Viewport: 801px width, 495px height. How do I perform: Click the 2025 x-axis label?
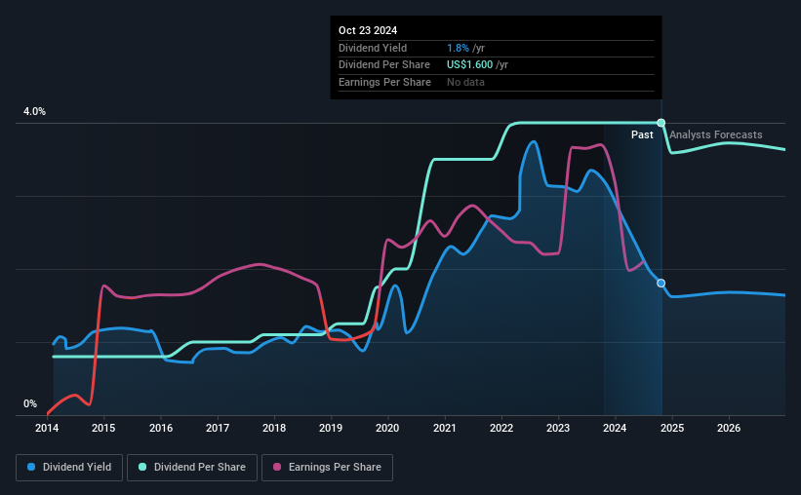[672, 428]
